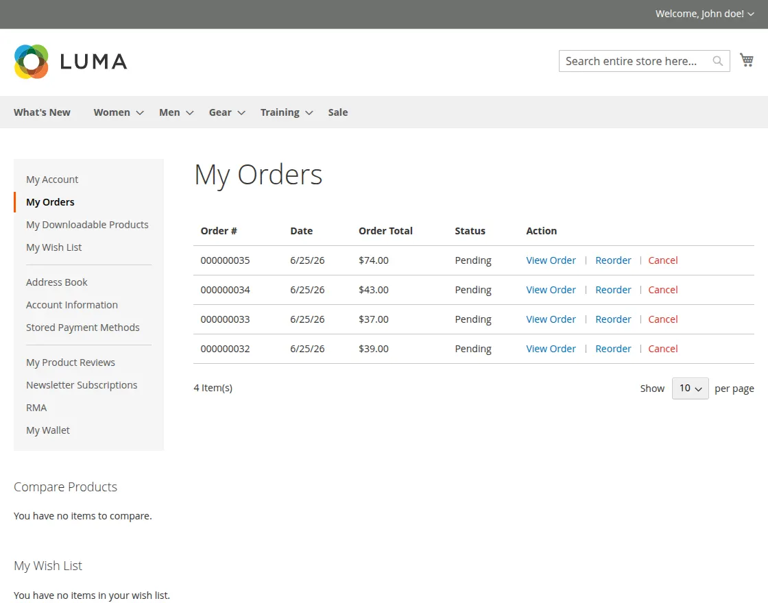Open My Downloadable Products in sidebar
Image resolution: width=768 pixels, height=603 pixels.
click(87, 225)
